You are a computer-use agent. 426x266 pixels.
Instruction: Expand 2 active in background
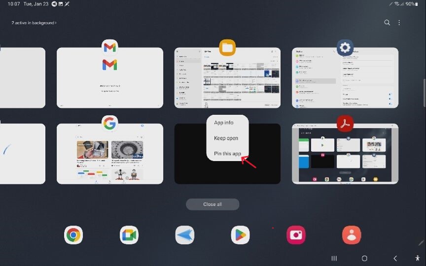[x=34, y=23]
